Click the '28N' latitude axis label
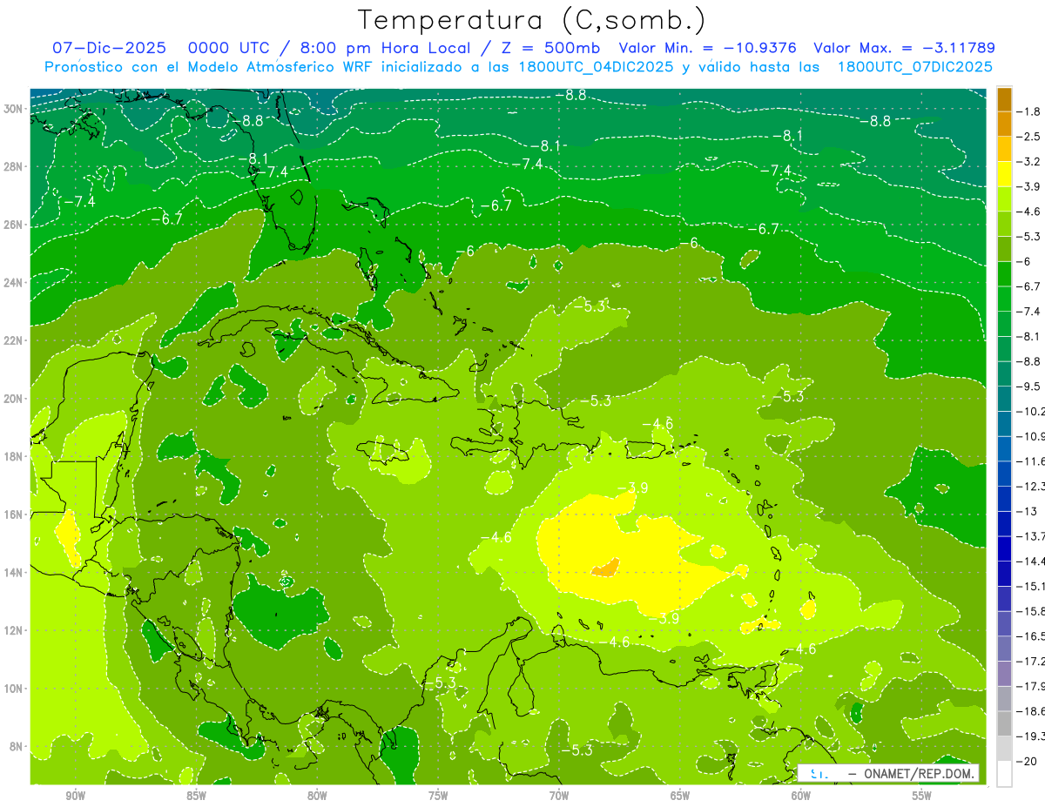The height and width of the screenshot is (807, 1045). [14, 166]
